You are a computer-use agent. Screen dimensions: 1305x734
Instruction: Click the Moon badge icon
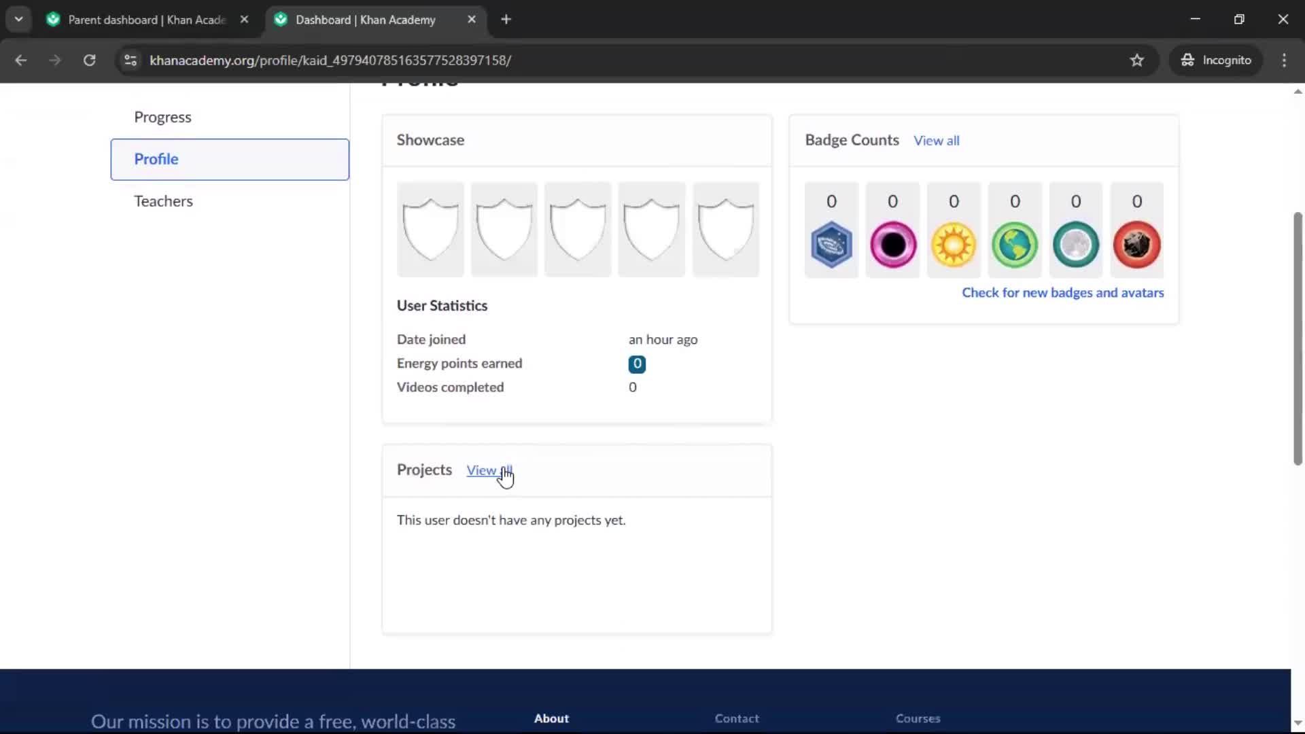[1075, 245]
